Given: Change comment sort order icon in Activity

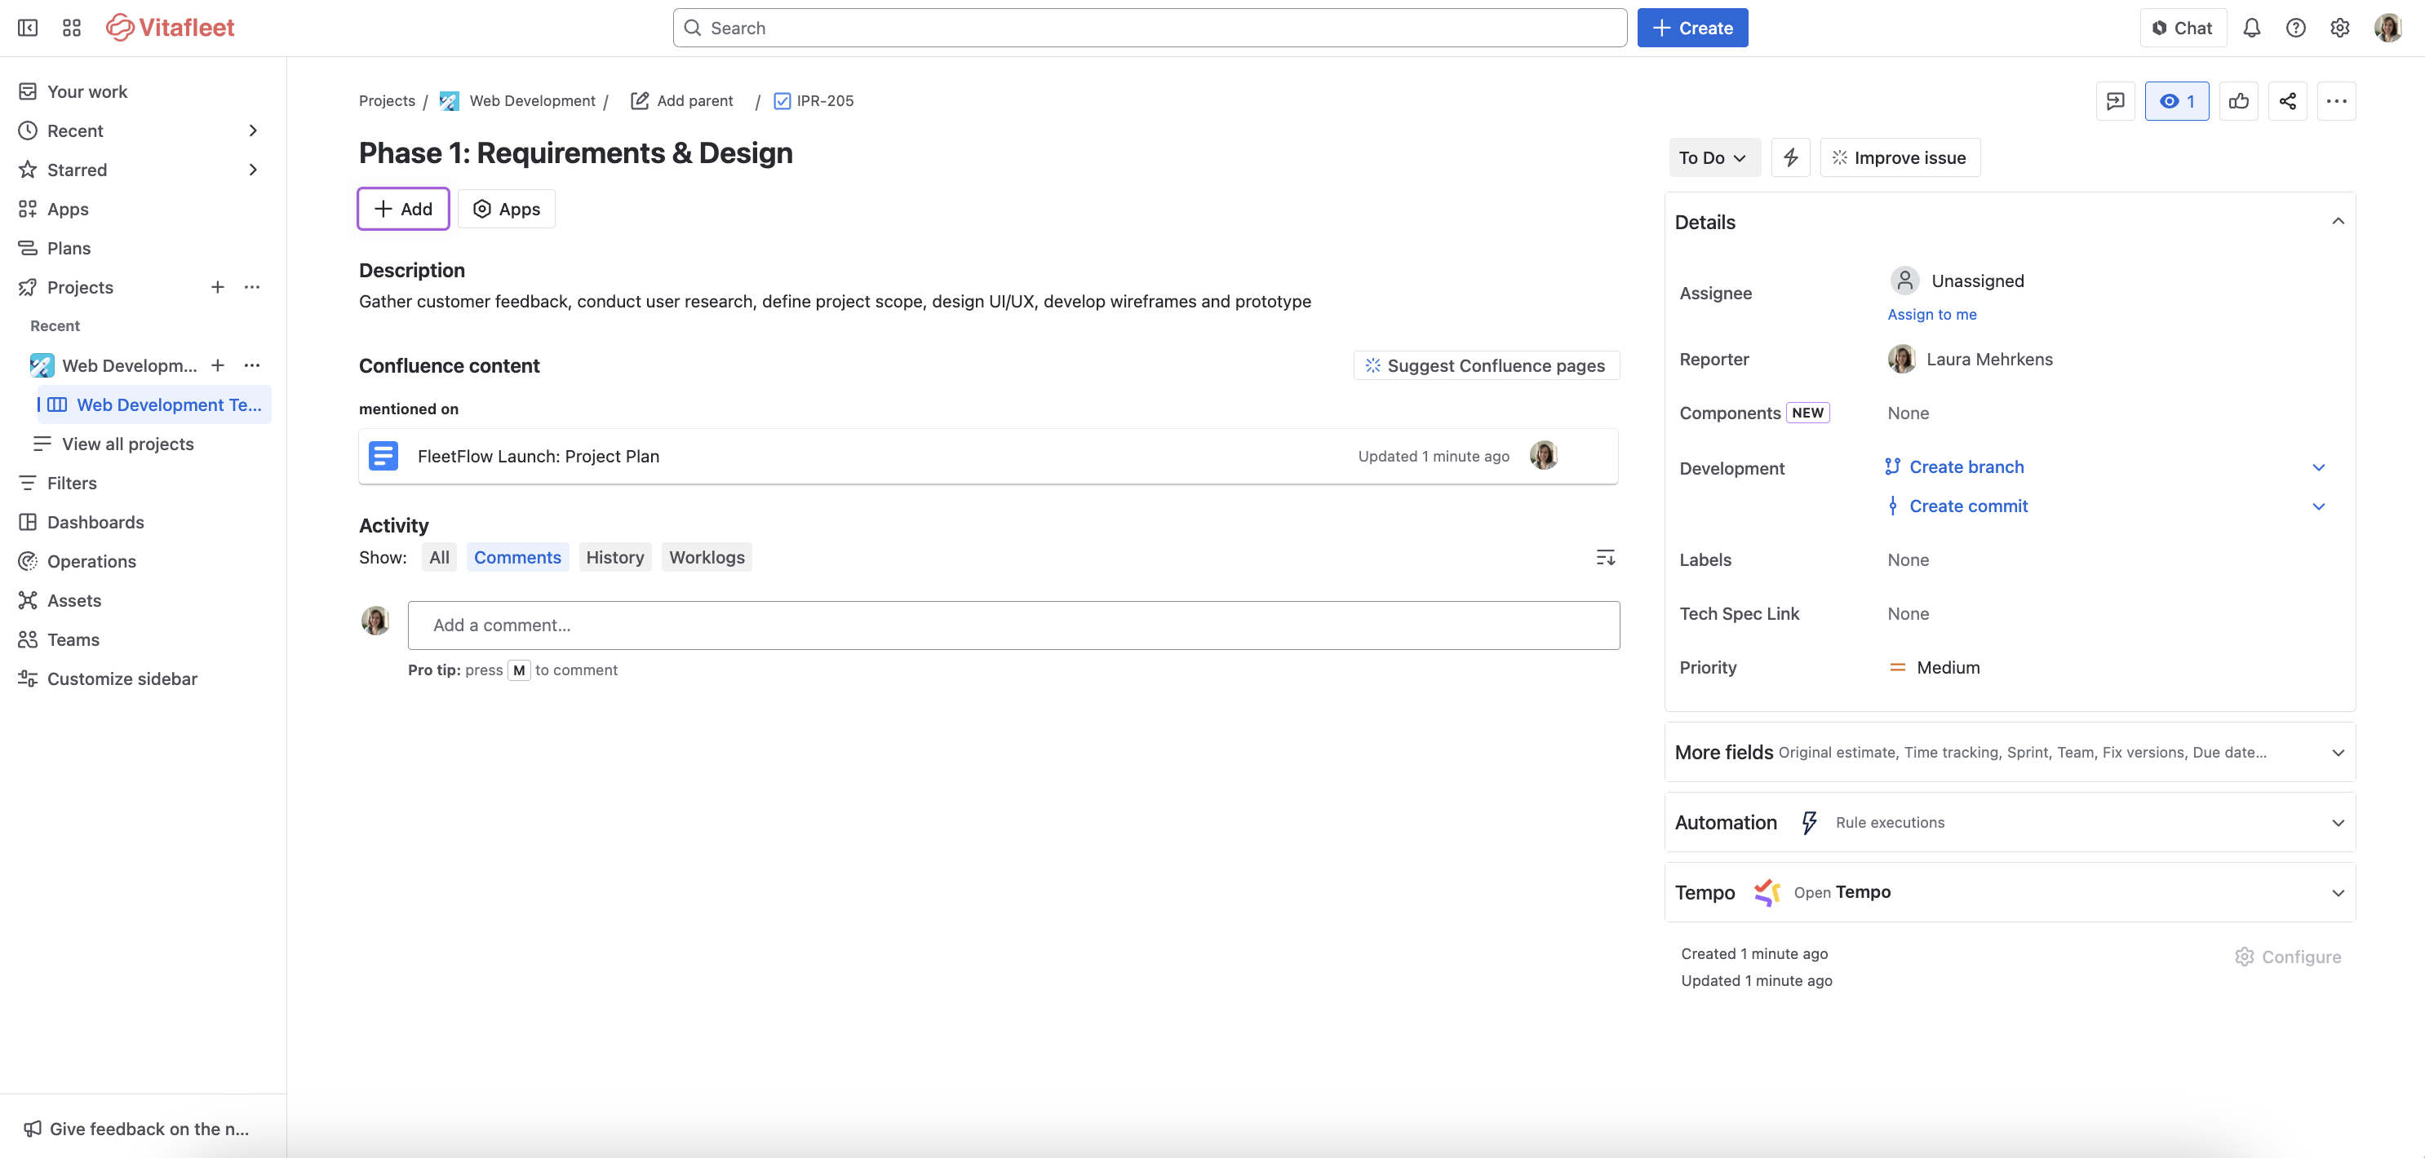Looking at the screenshot, I should (1605, 557).
